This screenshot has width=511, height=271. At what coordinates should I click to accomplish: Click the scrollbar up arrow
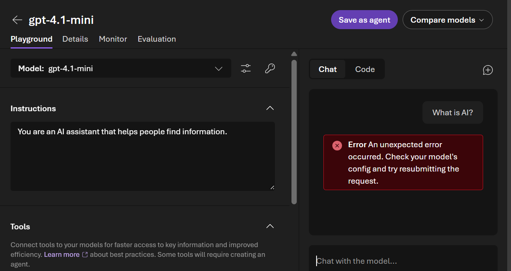294,54
